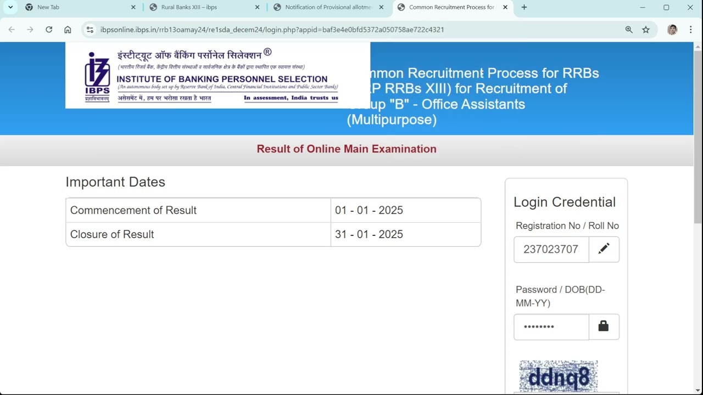Click the Login Credential heading
The height and width of the screenshot is (395, 703).
565,202
